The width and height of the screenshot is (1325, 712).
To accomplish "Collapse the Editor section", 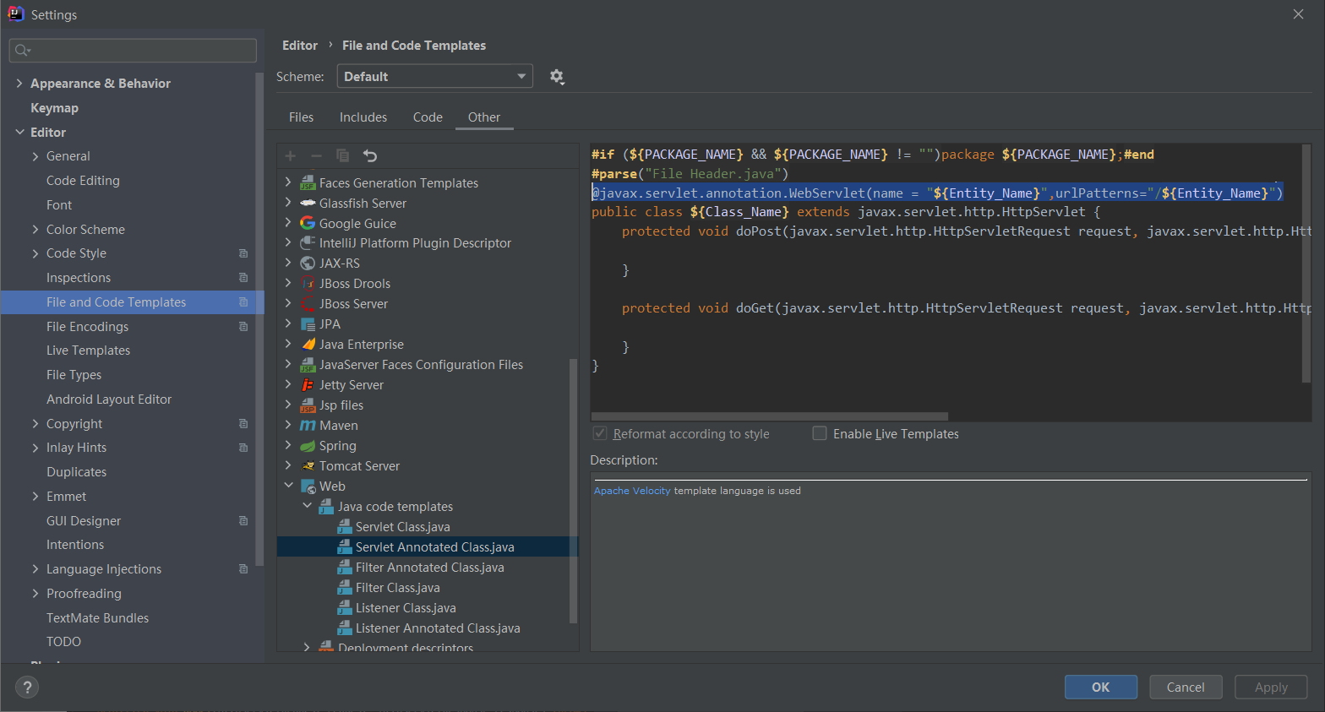I will (19, 133).
